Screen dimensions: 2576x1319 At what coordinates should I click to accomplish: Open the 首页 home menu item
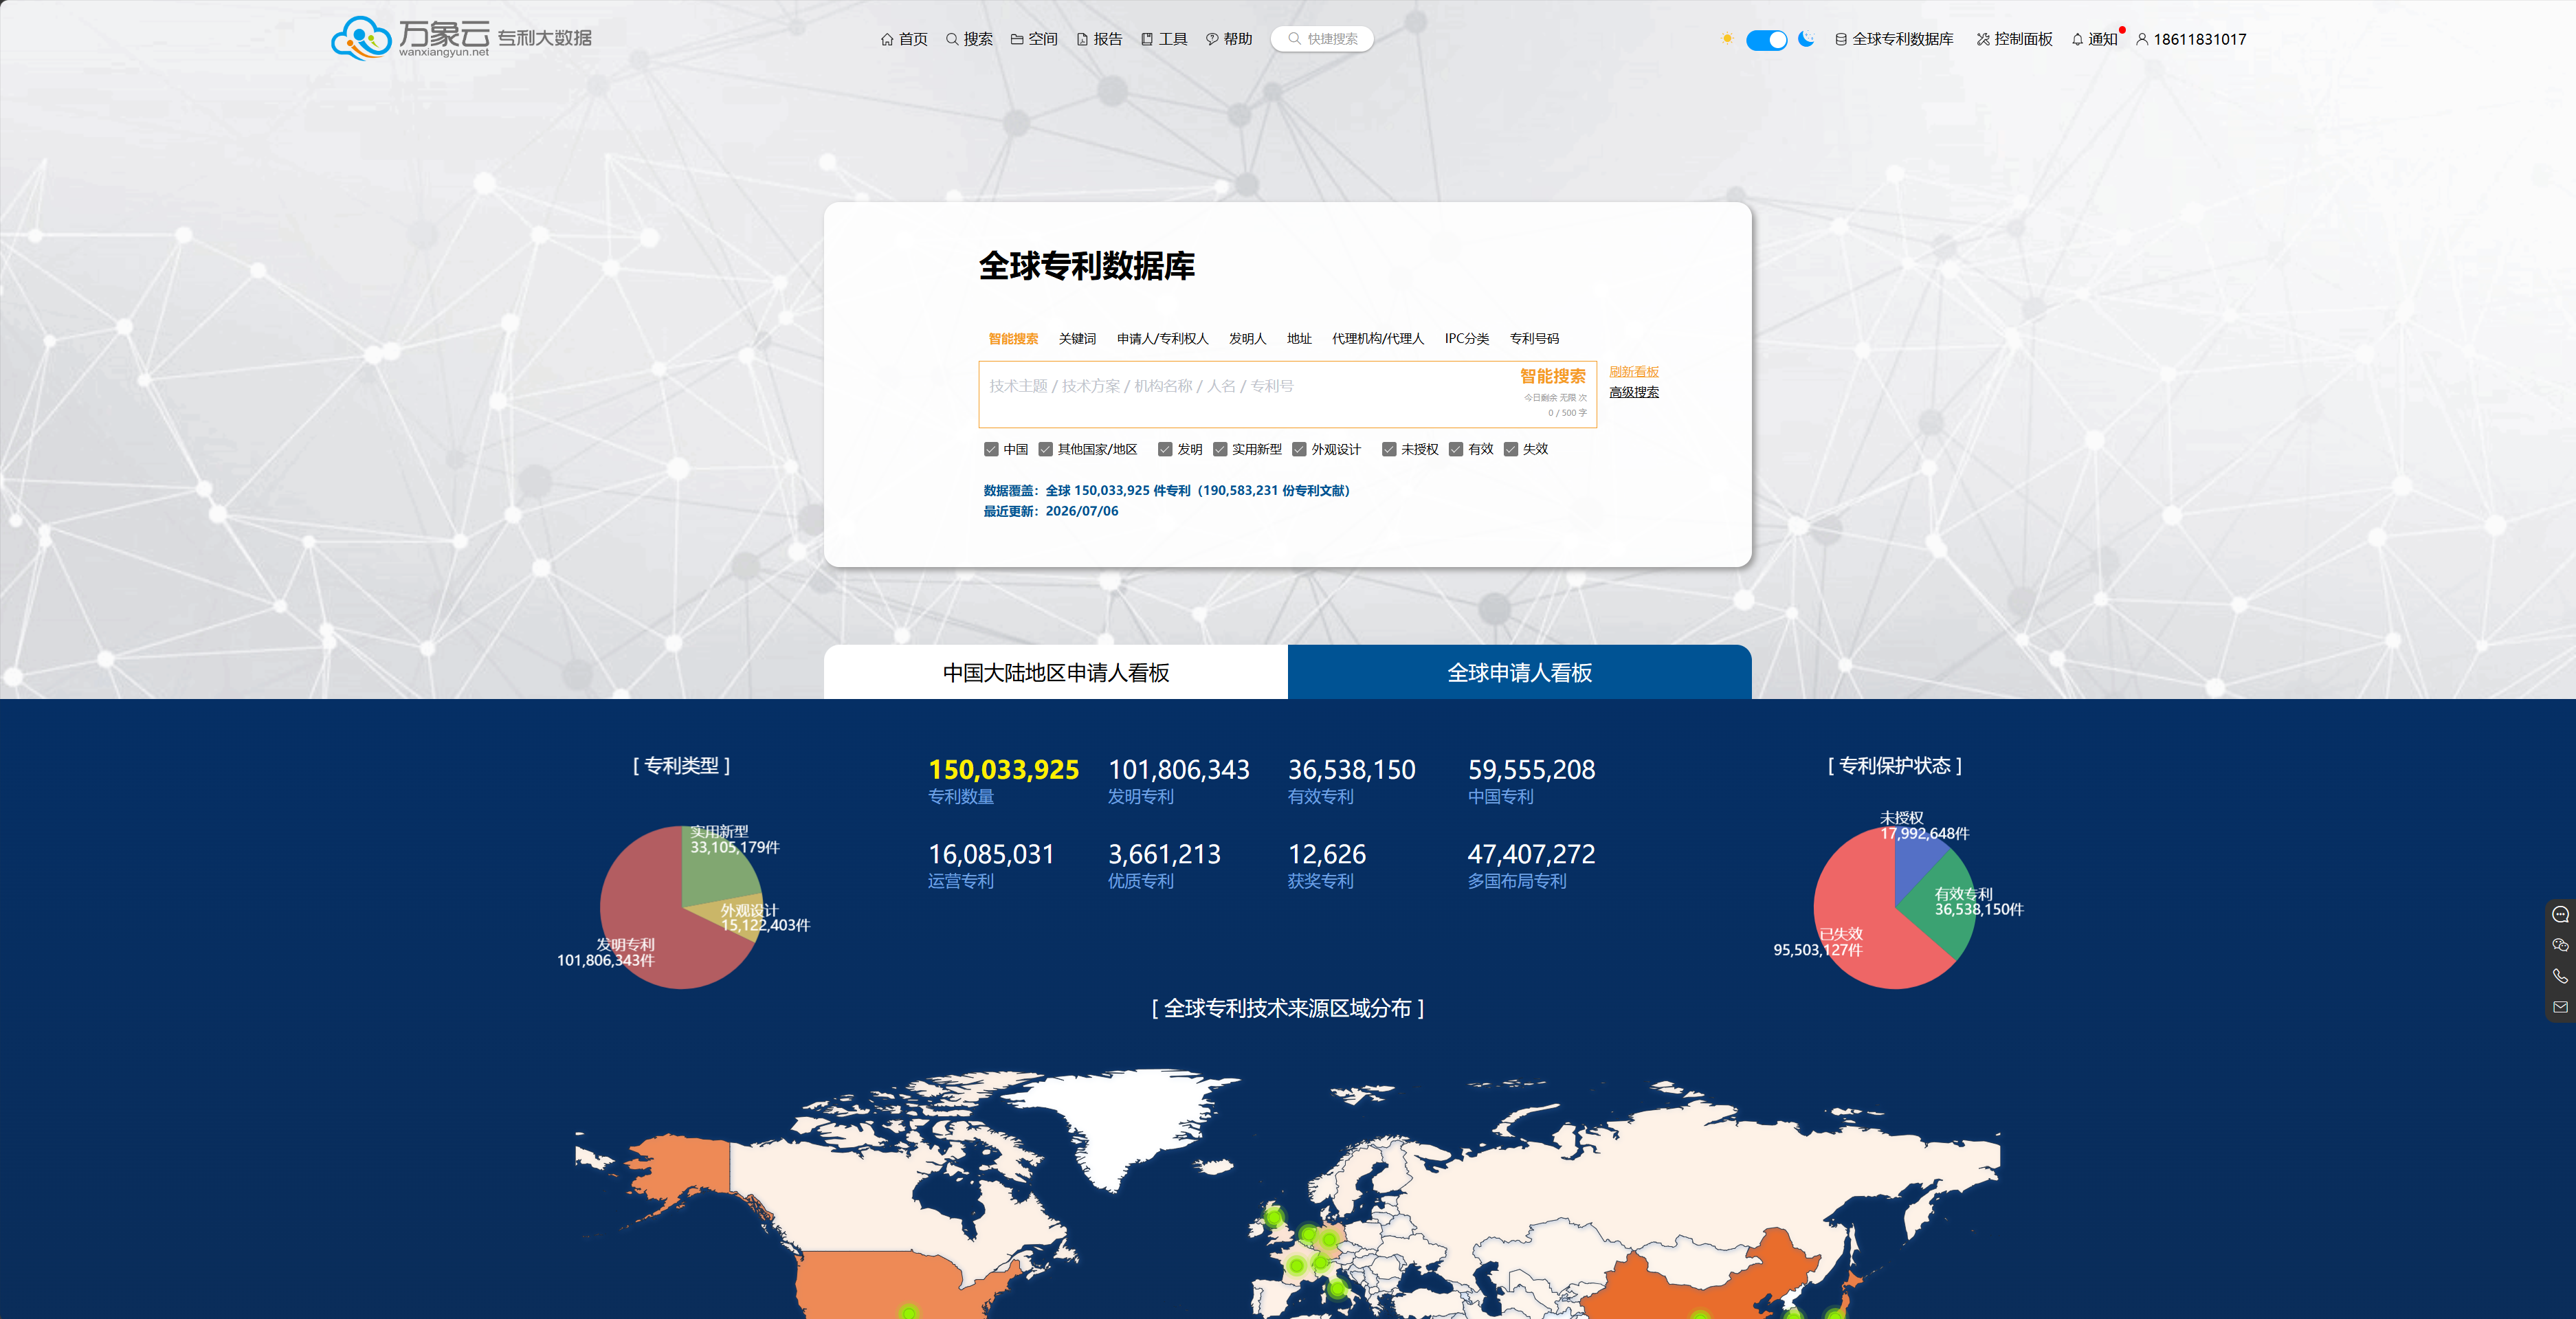click(904, 39)
